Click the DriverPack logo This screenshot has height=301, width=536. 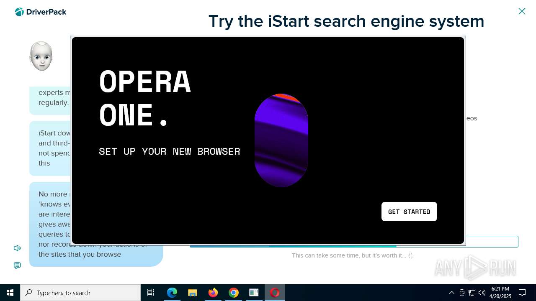tap(41, 12)
